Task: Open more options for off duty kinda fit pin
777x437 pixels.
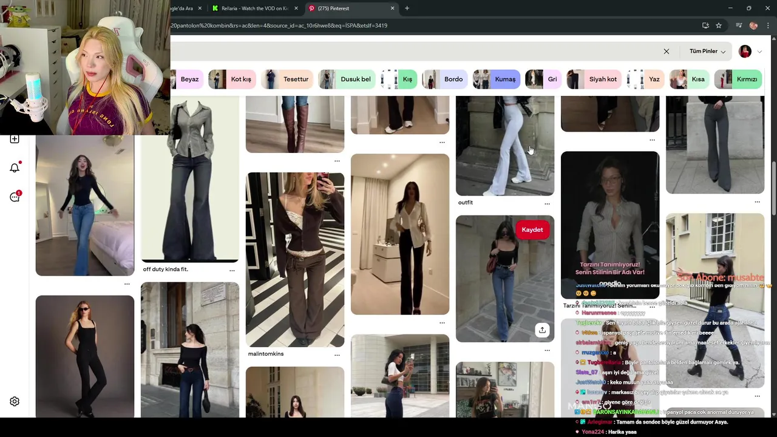Action: pyautogui.click(x=232, y=270)
